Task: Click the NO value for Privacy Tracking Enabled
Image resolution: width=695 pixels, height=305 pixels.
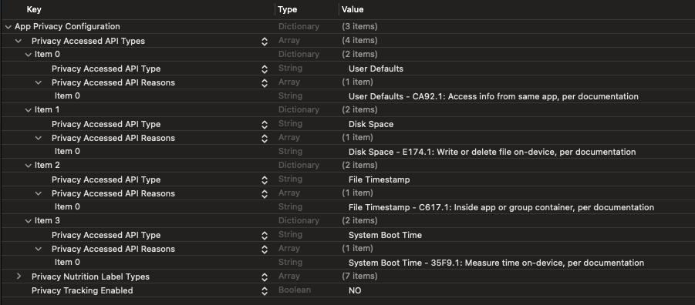Action: pos(355,290)
